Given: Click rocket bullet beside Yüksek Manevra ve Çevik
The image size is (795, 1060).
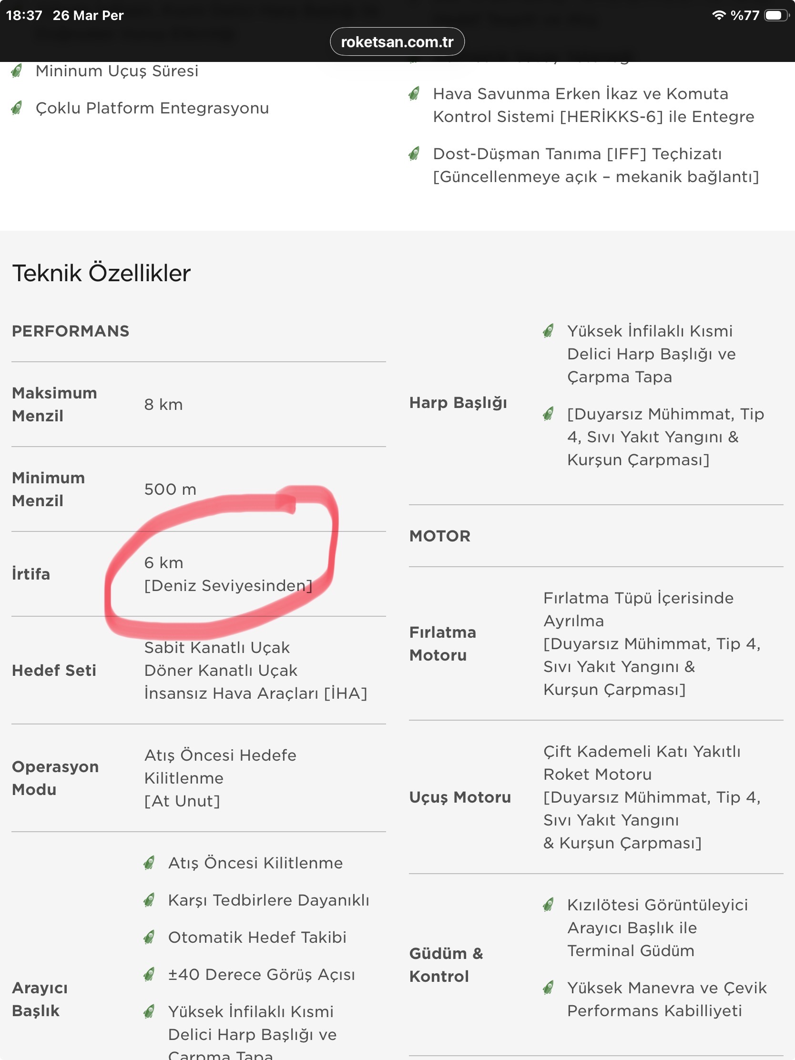Looking at the screenshot, I should tap(549, 988).
